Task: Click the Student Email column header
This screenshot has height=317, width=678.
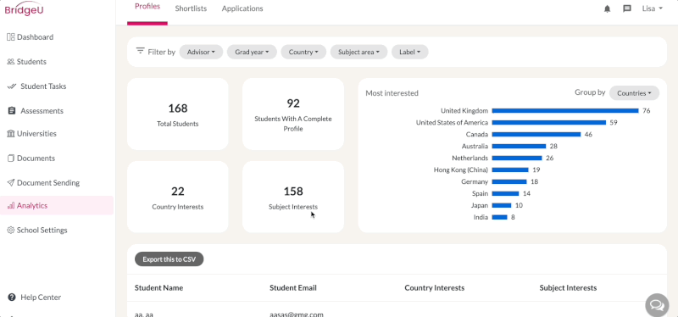Action: (293, 288)
